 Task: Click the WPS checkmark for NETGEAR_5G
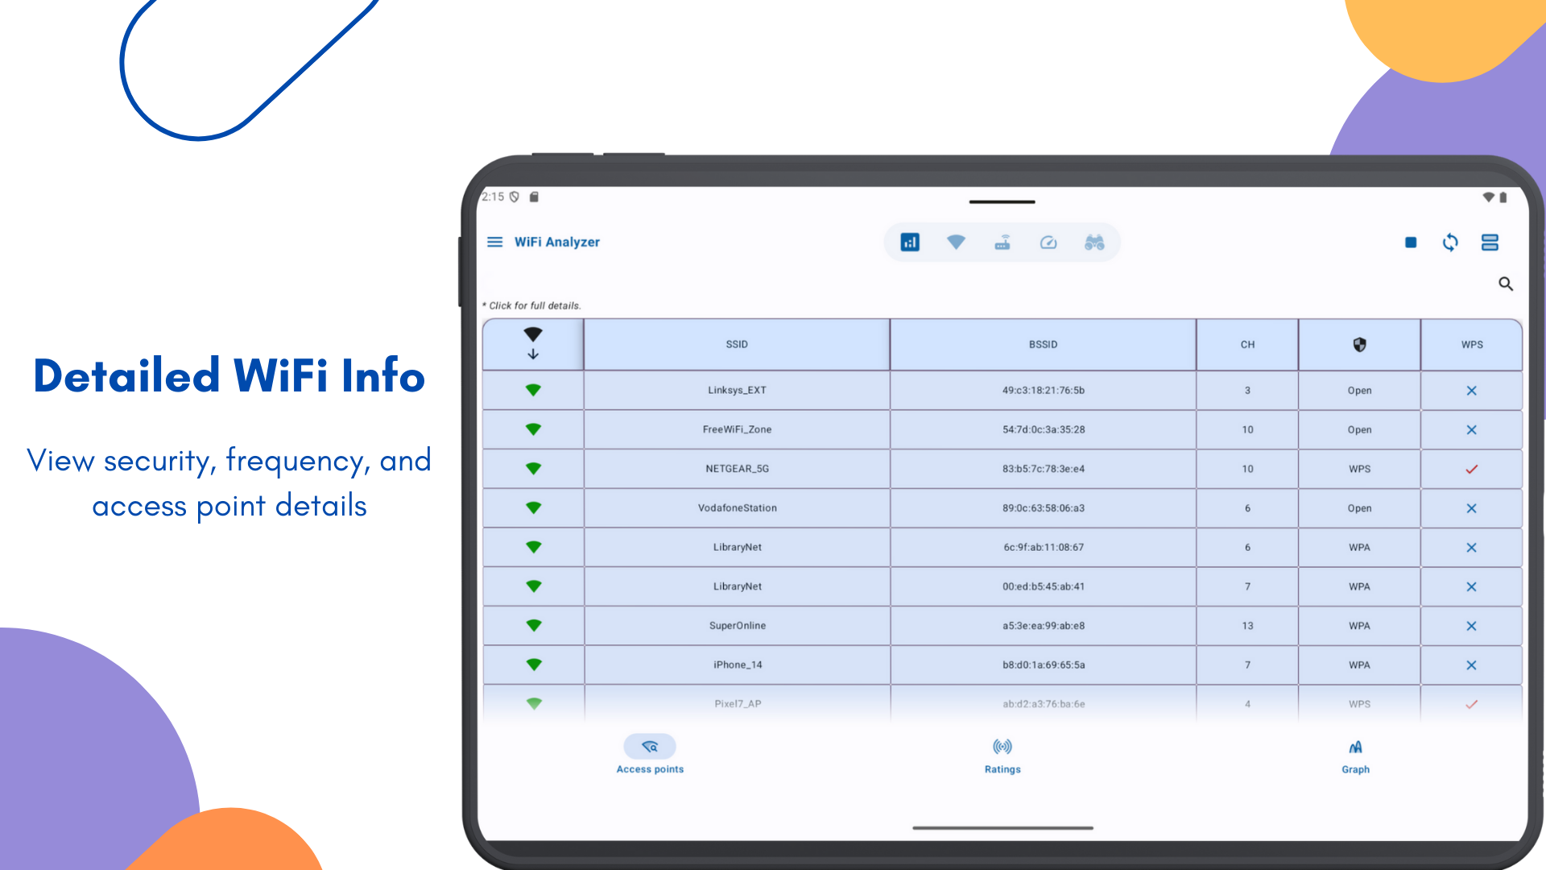(x=1471, y=469)
